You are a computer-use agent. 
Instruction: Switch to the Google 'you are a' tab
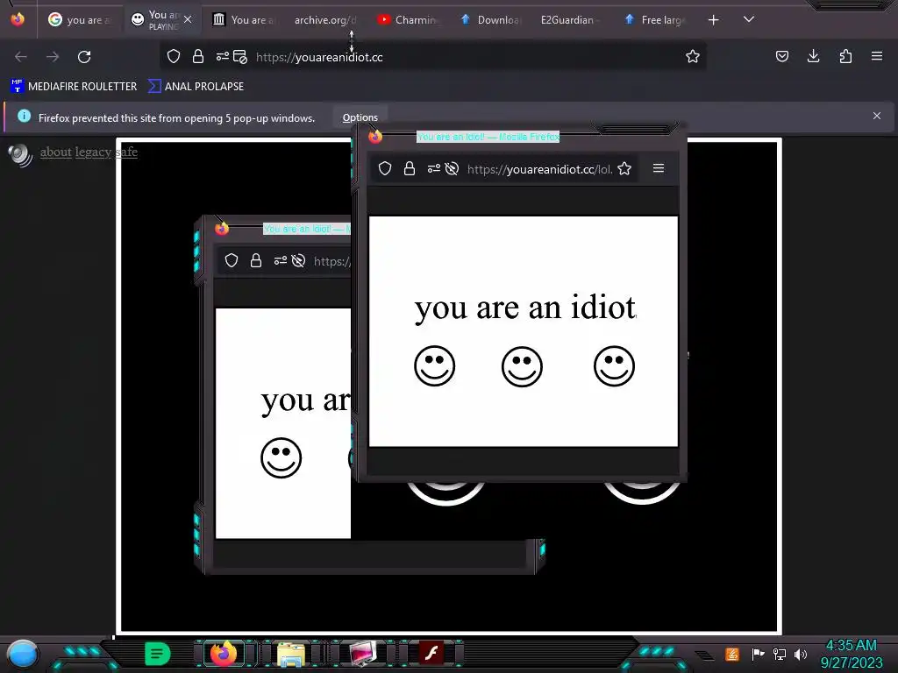tap(80, 20)
